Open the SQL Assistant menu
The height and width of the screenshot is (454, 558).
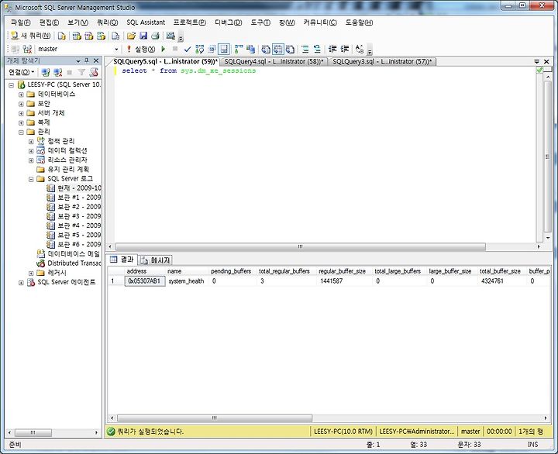[146, 22]
